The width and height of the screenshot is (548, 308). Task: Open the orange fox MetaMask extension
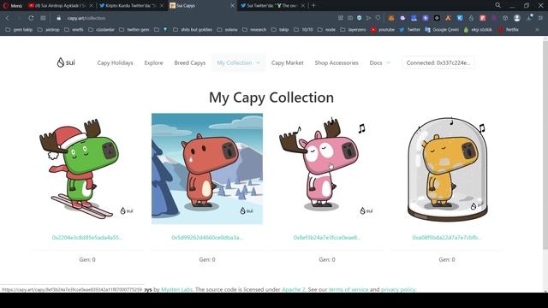click(391, 18)
